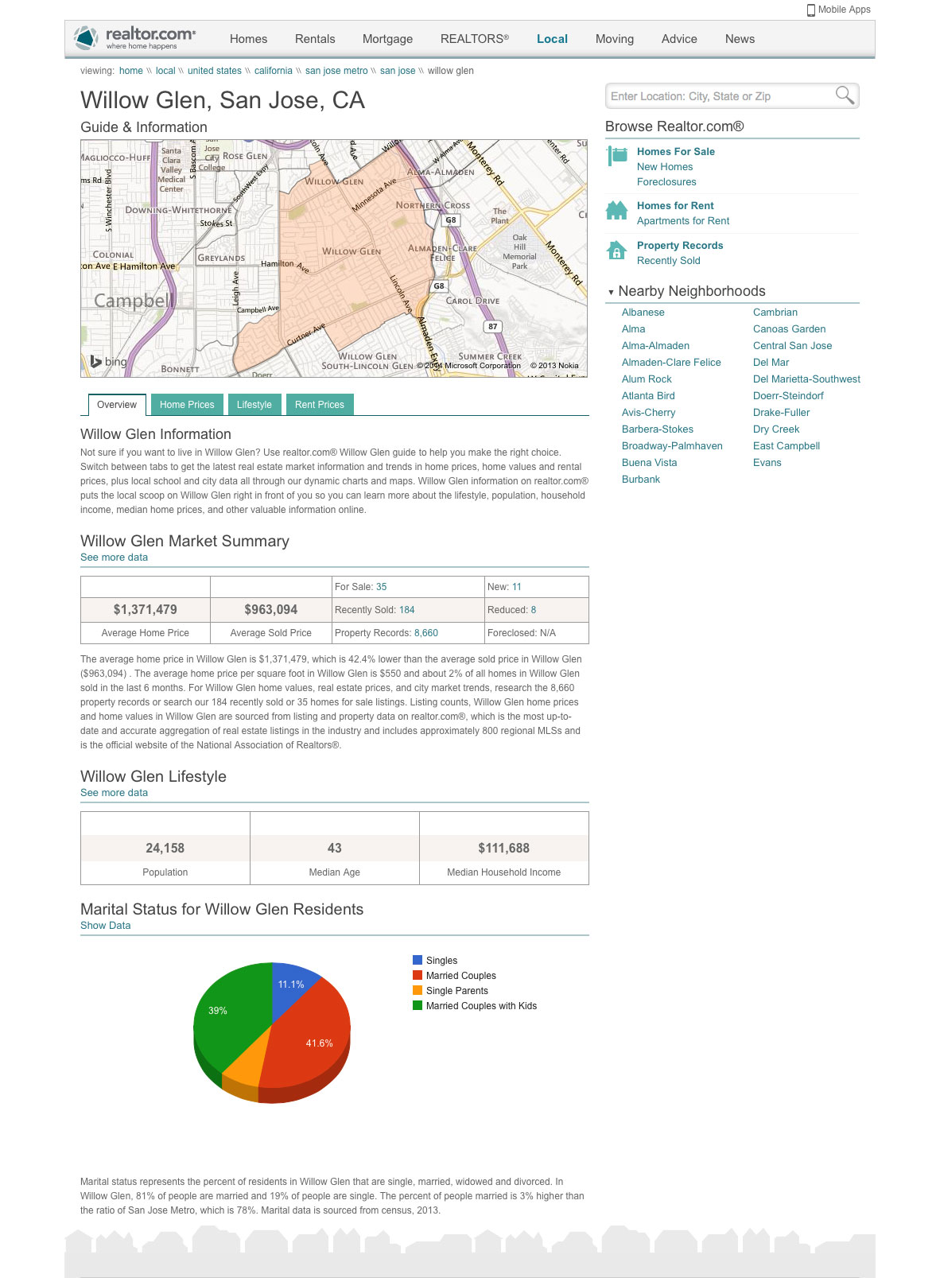Click See more data under Lifestyle
Image resolution: width=940 pixels, height=1278 pixels.
click(114, 793)
